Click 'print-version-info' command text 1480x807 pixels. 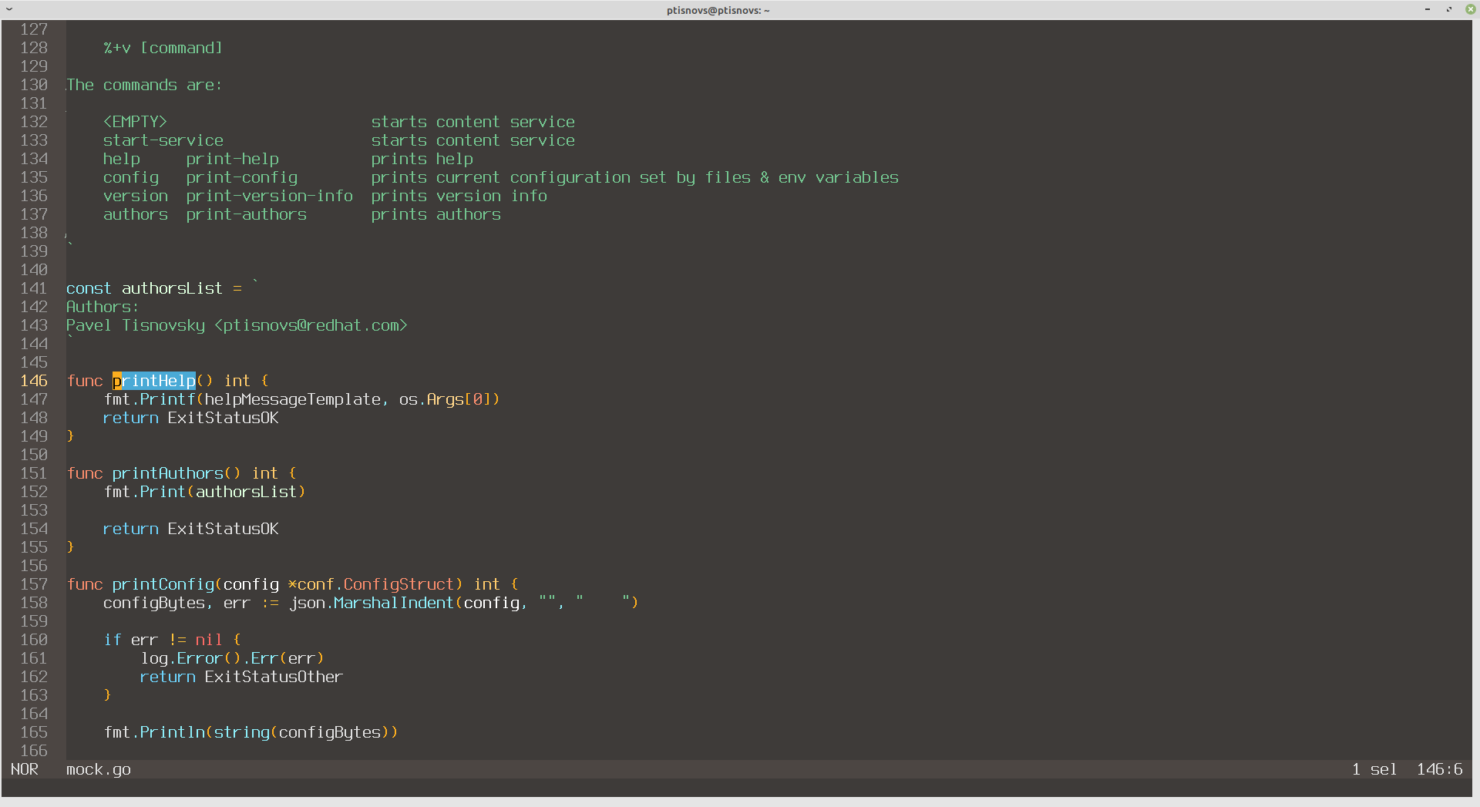pos(270,196)
